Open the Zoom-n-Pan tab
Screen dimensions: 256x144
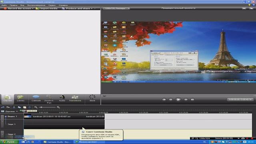pyautogui.click(x=49, y=99)
